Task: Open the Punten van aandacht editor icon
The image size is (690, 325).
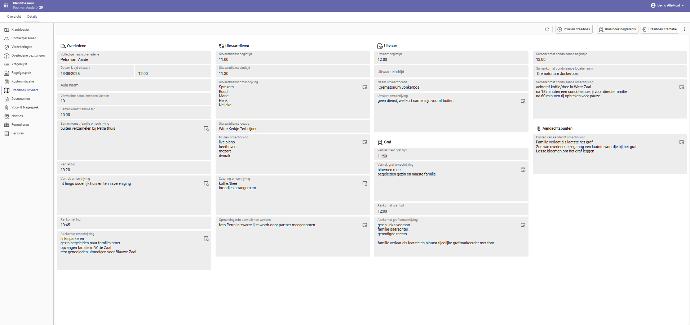Action: coord(681,142)
